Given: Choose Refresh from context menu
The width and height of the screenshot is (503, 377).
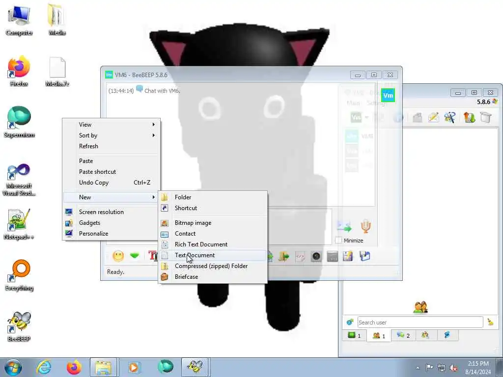Looking at the screenshot, I should (111, 146).
